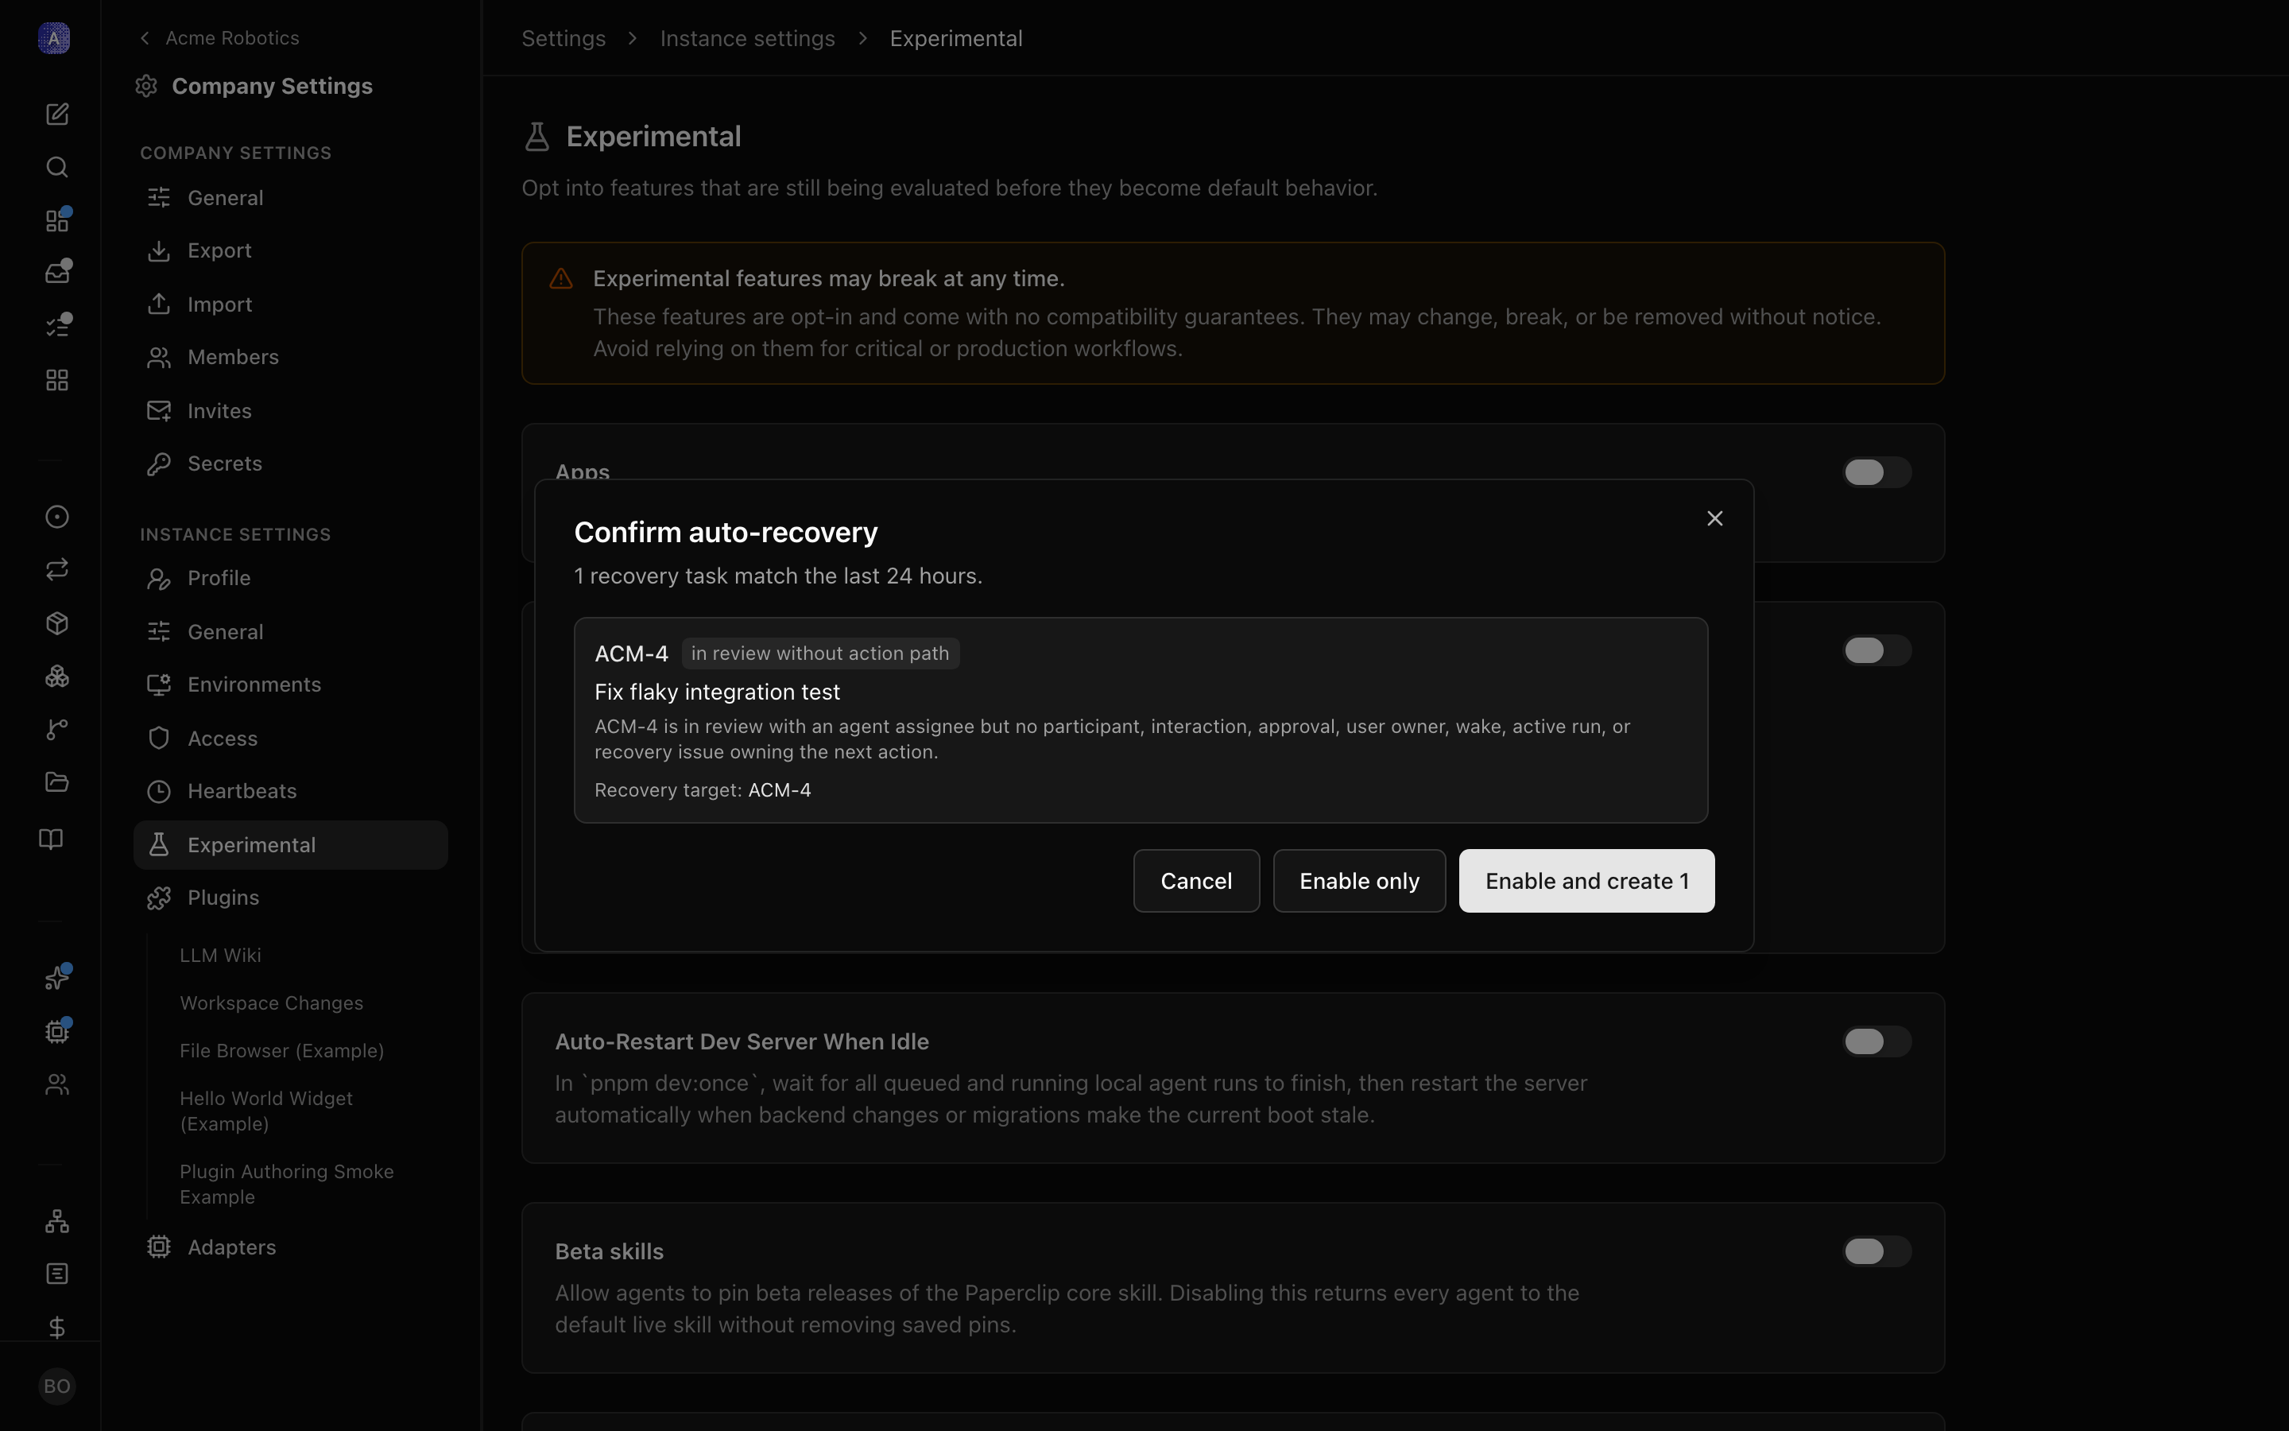Toggle the switch behind the dialog's right edge
This screenshot has width=2289, height=1431.
(x=1877, y=650)
